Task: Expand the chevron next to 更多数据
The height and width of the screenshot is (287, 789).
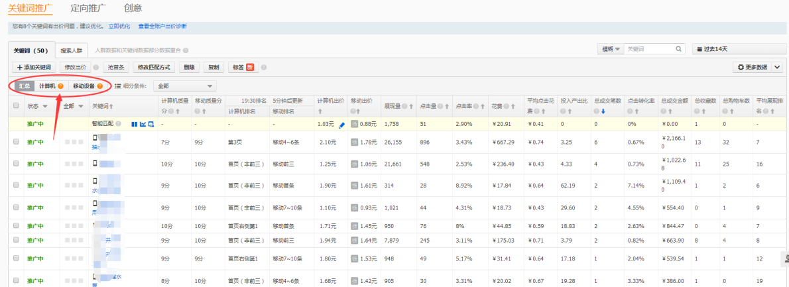Action: (777, 68)
